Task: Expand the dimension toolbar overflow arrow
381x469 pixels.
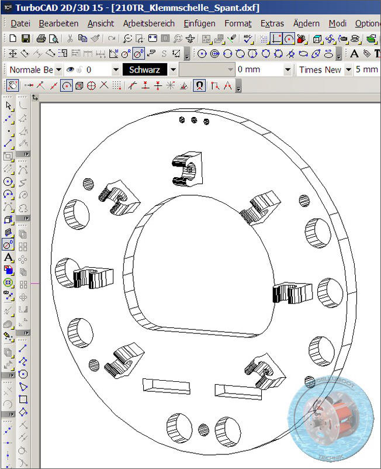Action: (x=187, y=54)
